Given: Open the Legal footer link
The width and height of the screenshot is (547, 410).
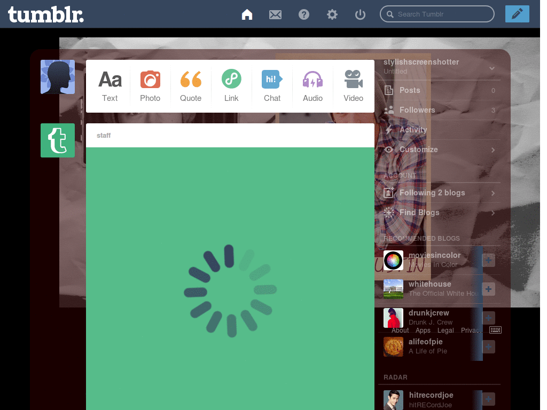Looking at the screenshot, I should pyautogui.click(x=446, y=330).
